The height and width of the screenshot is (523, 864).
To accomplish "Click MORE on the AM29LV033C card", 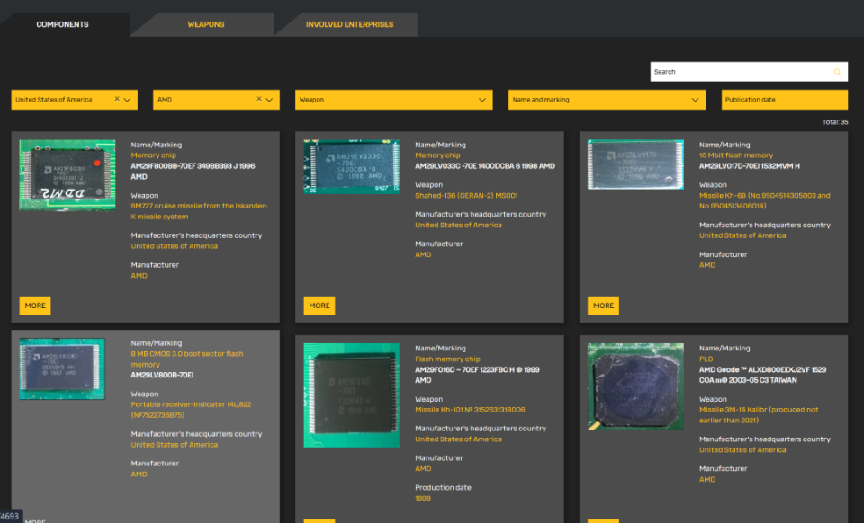I will [x=319, y=306].
